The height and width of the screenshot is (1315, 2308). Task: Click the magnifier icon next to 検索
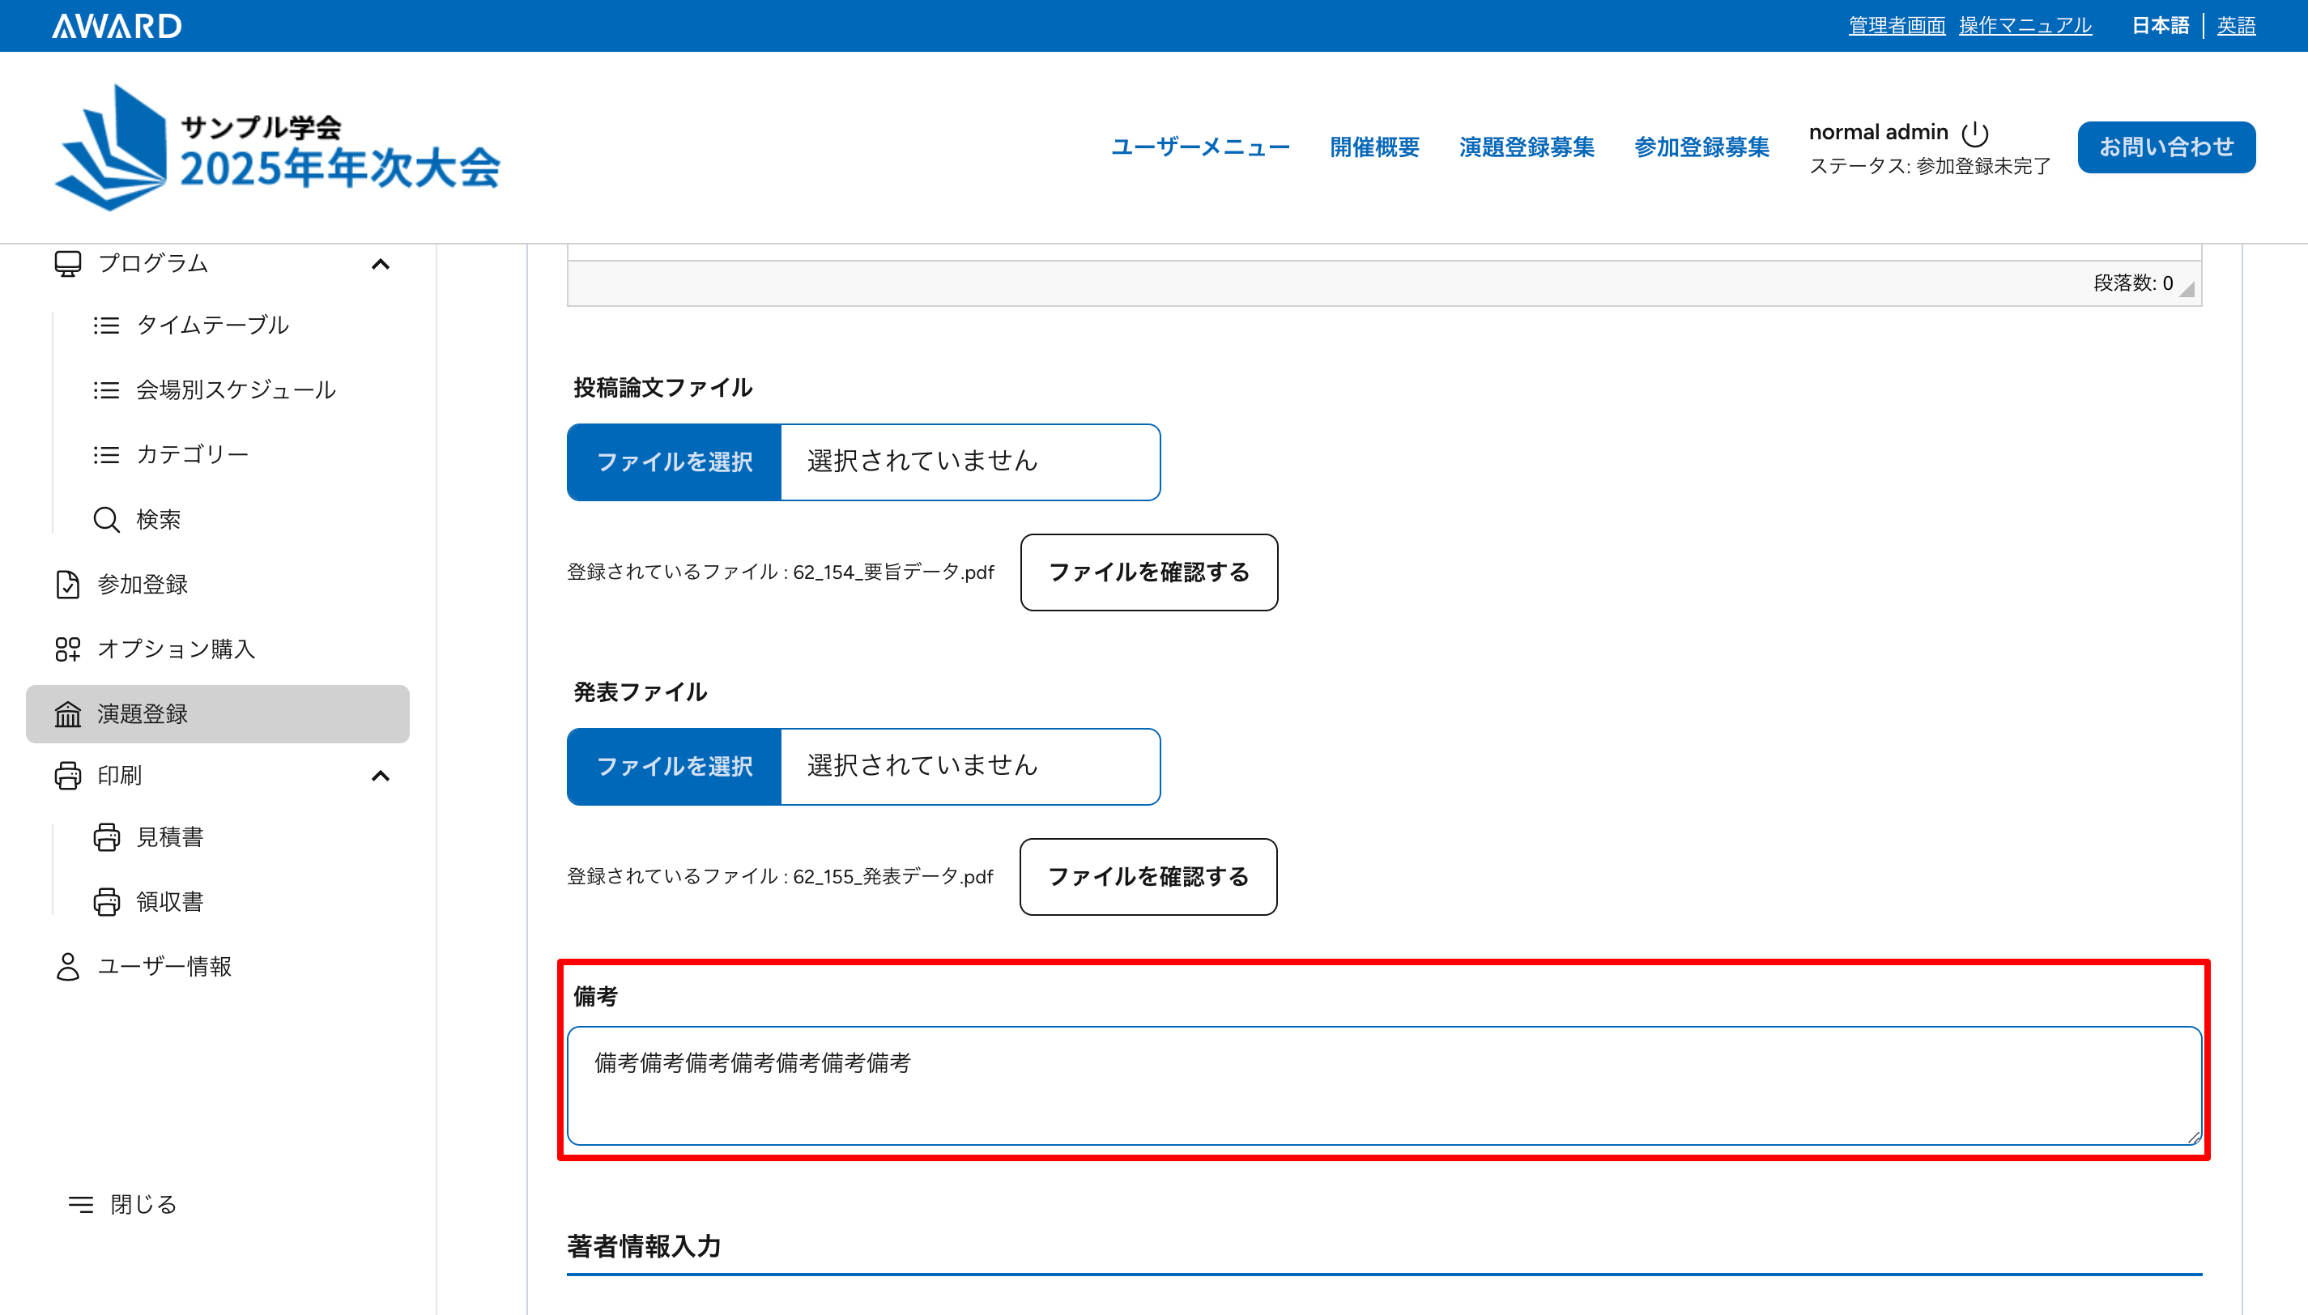coord(107,519)
